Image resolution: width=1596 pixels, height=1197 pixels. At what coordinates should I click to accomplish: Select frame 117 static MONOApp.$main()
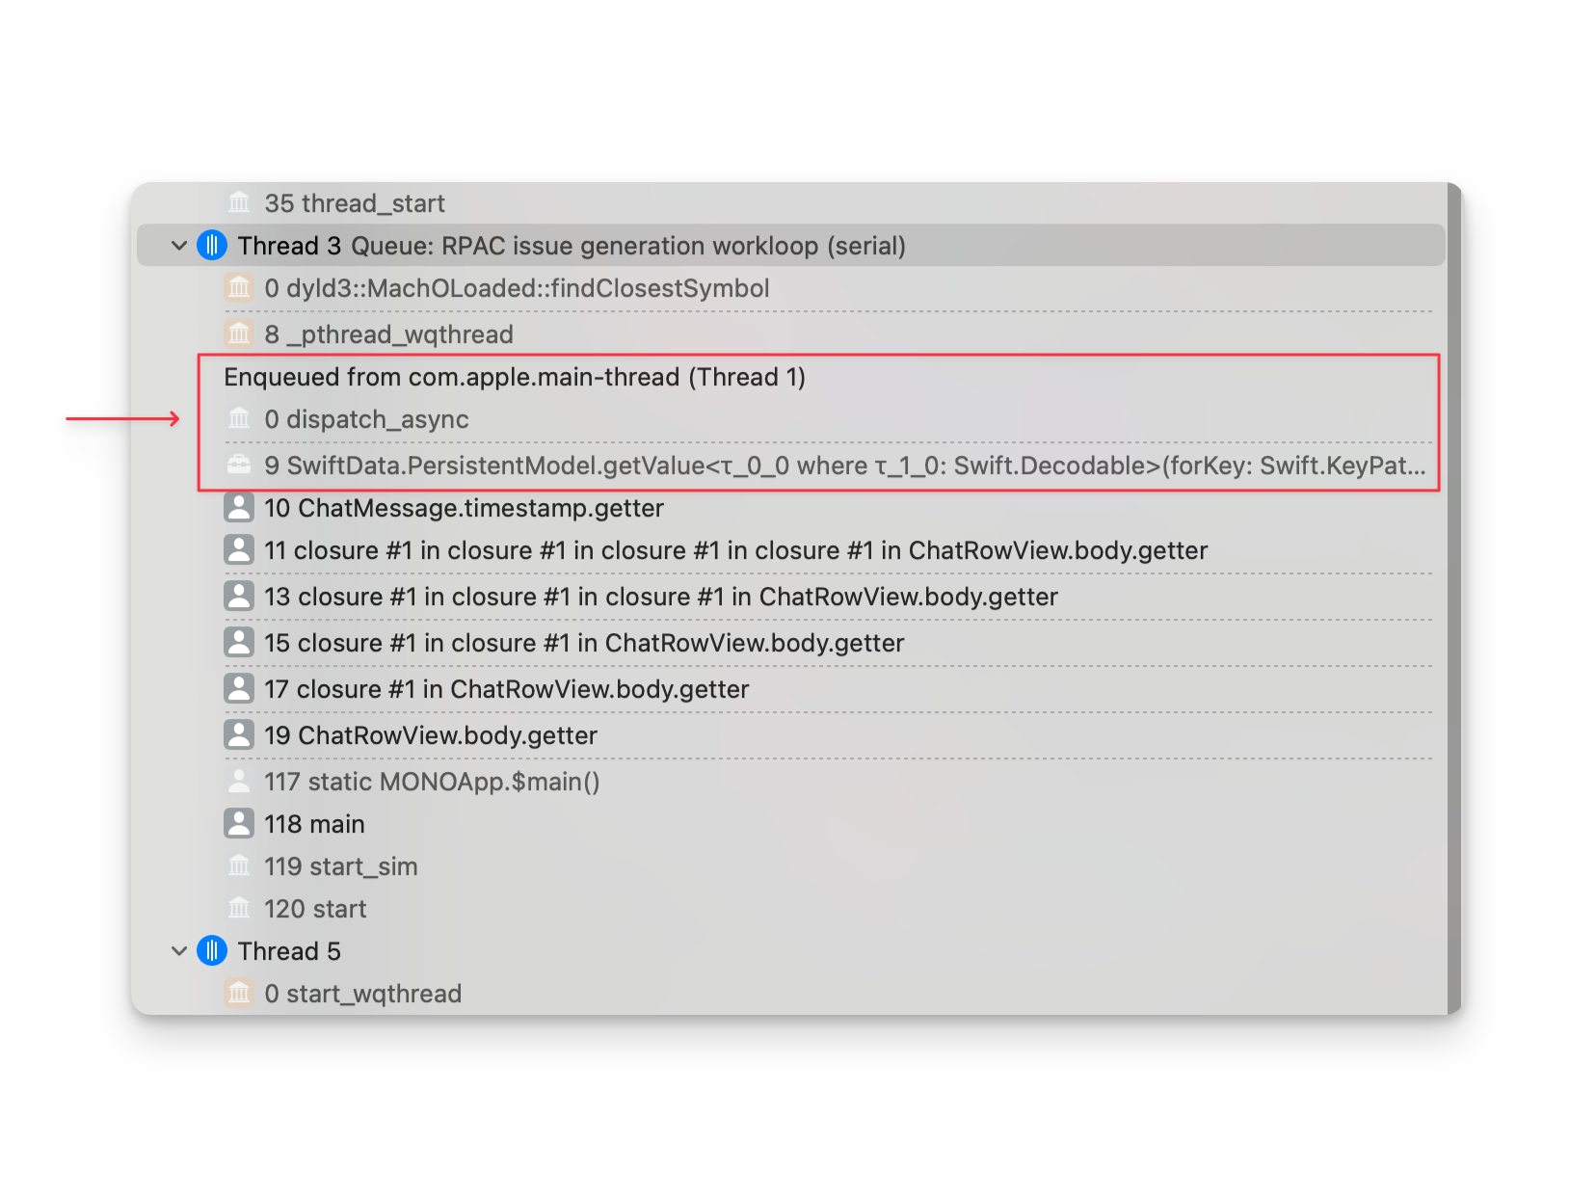[431, 782]
